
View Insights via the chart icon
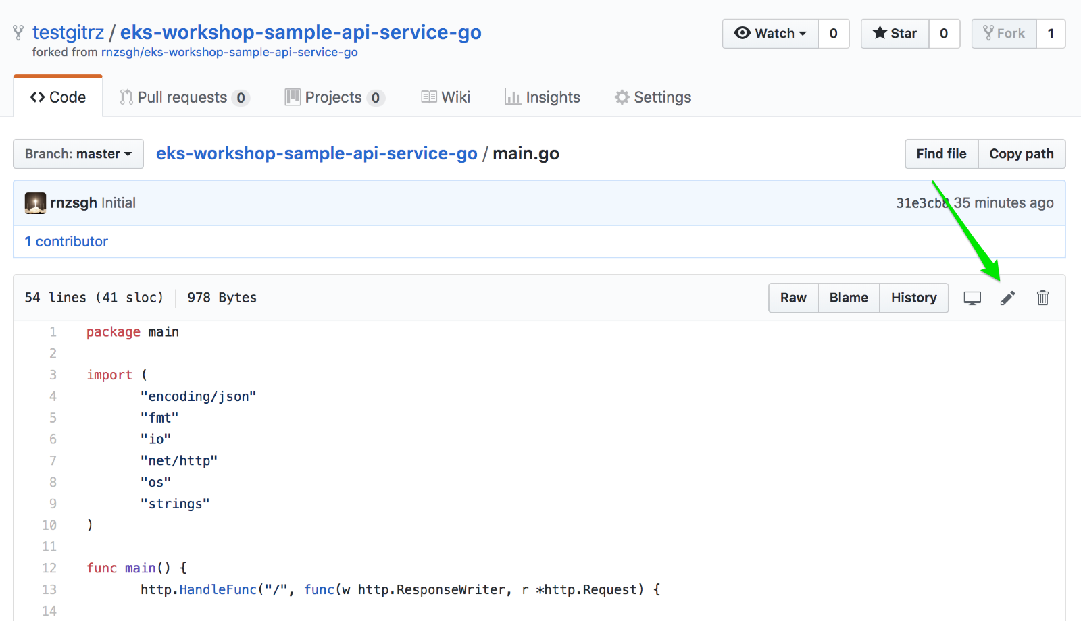coord(513,97)
